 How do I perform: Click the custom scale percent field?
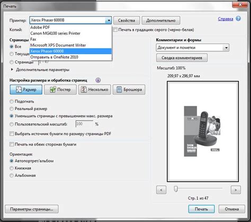(84, 124)
